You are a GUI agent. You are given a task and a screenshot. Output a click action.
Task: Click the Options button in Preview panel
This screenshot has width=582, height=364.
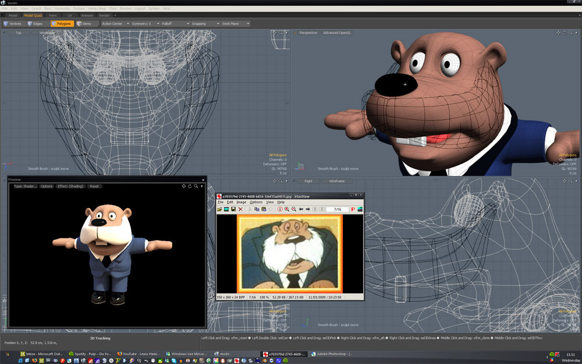click(47, 186)
